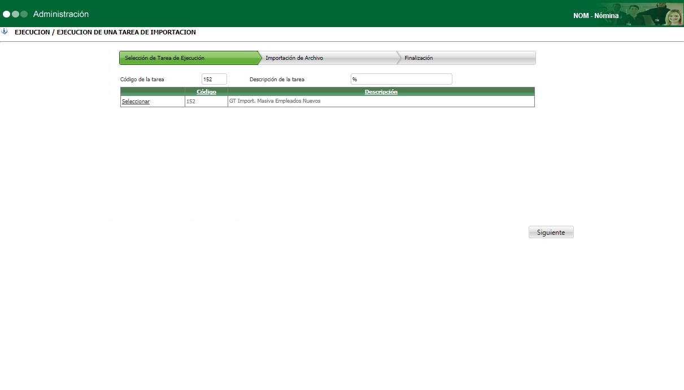684x390 pixels.
Task: Go to the Importación de Archivo step
Action: pyautogui.click(x=328, y=58)
